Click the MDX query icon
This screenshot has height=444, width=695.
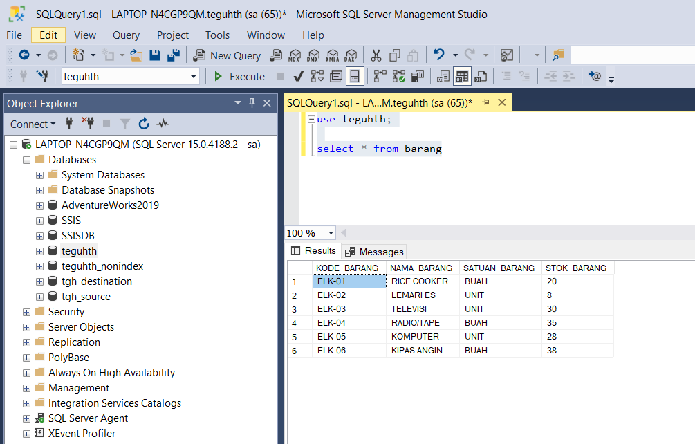point(295,55)
